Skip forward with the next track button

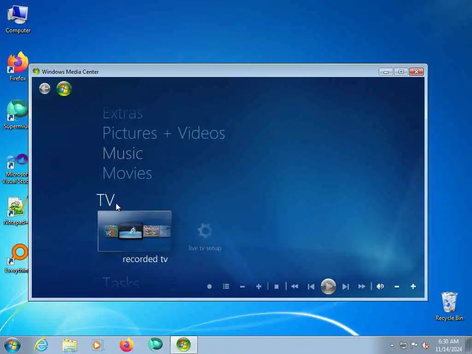coord(346,287)
